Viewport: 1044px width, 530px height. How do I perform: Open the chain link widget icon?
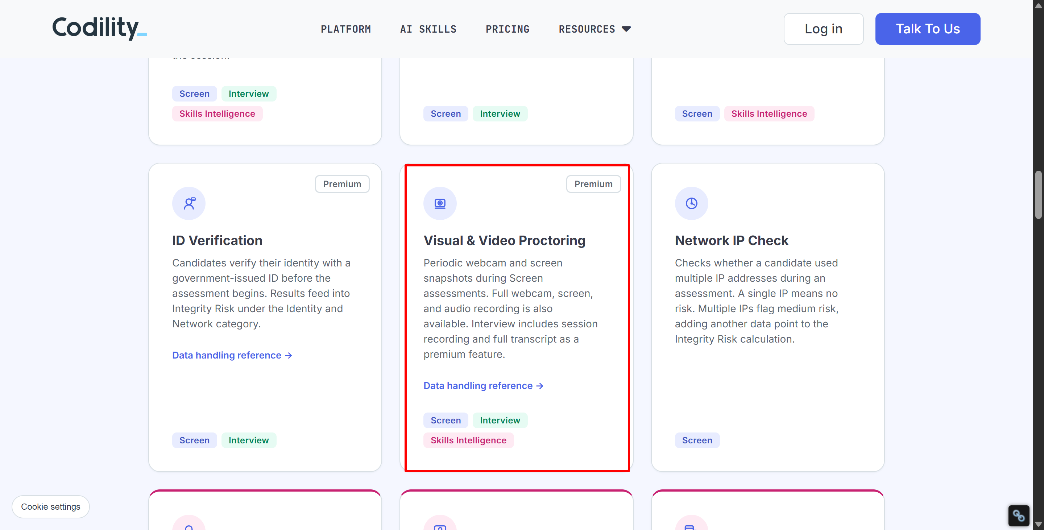1019,515
